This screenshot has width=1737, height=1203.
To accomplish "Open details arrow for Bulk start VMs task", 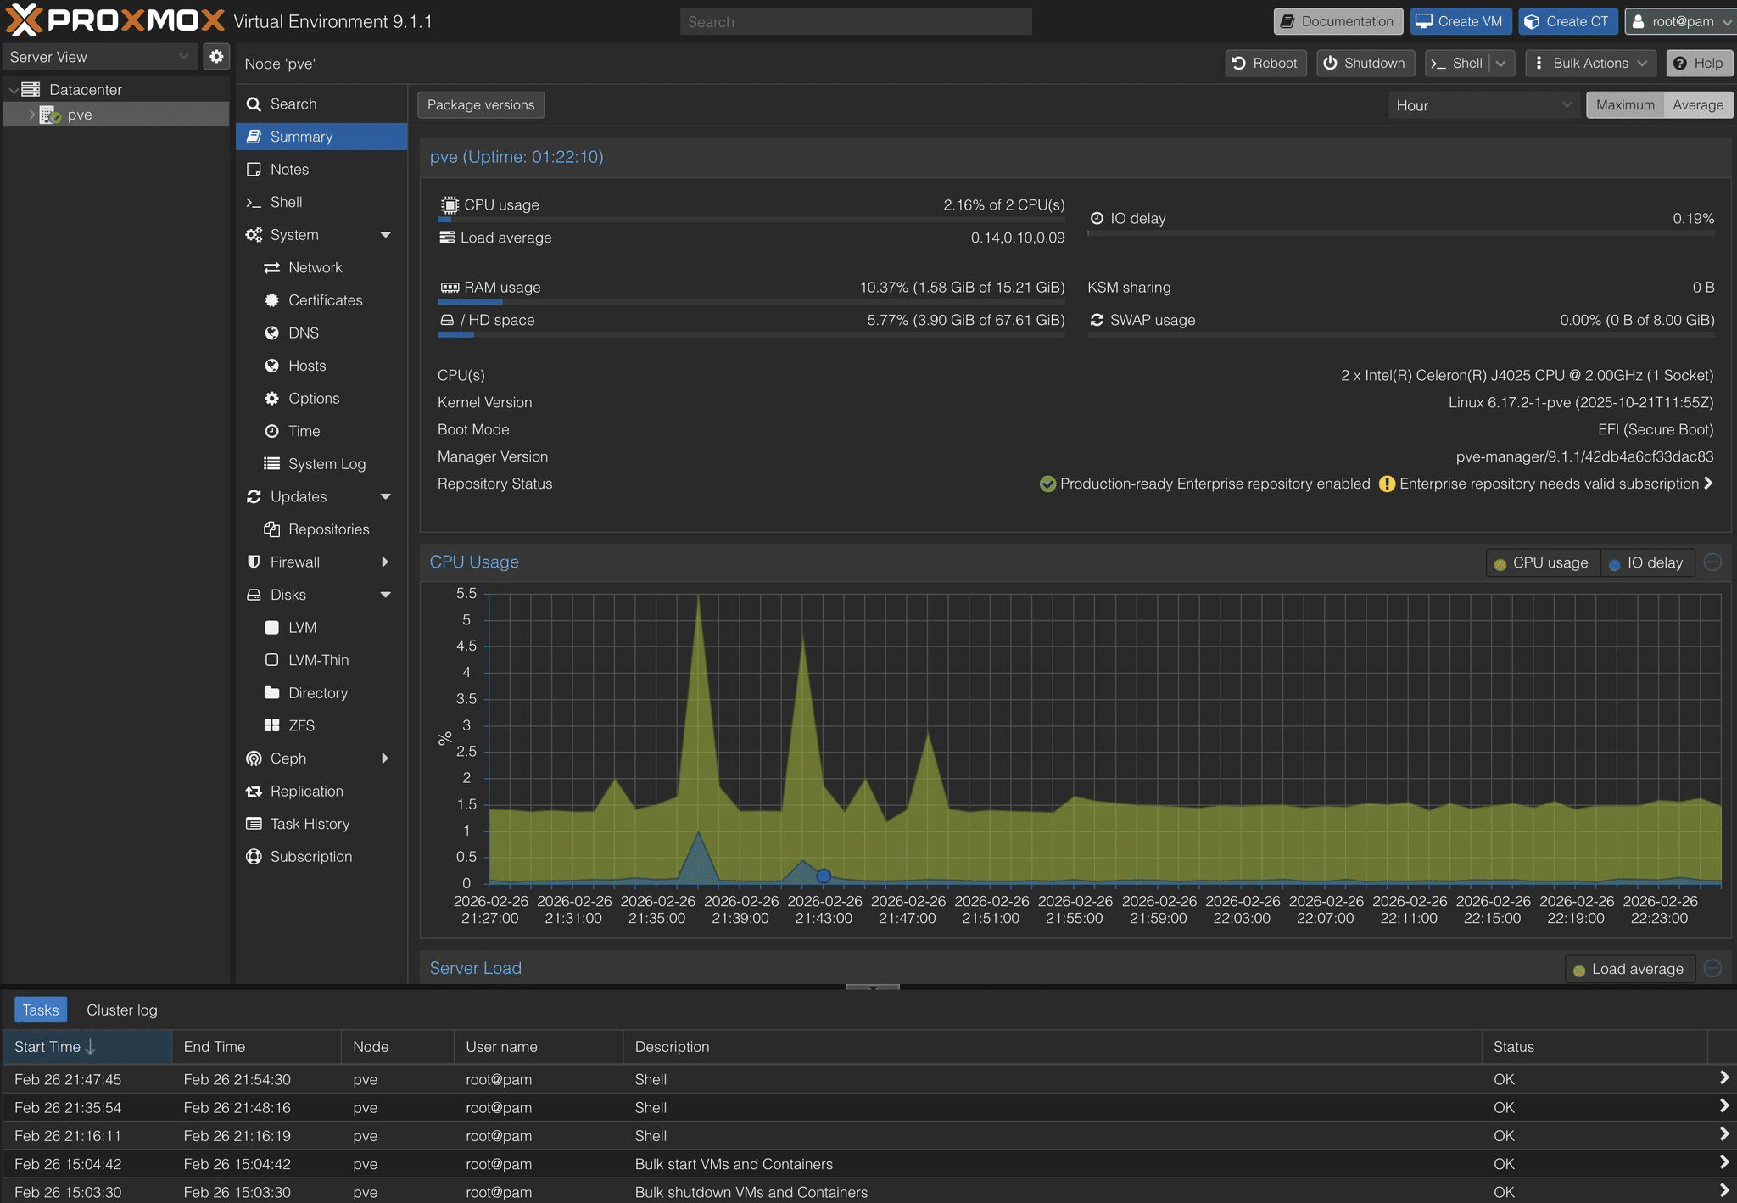I will 1723,1162.
